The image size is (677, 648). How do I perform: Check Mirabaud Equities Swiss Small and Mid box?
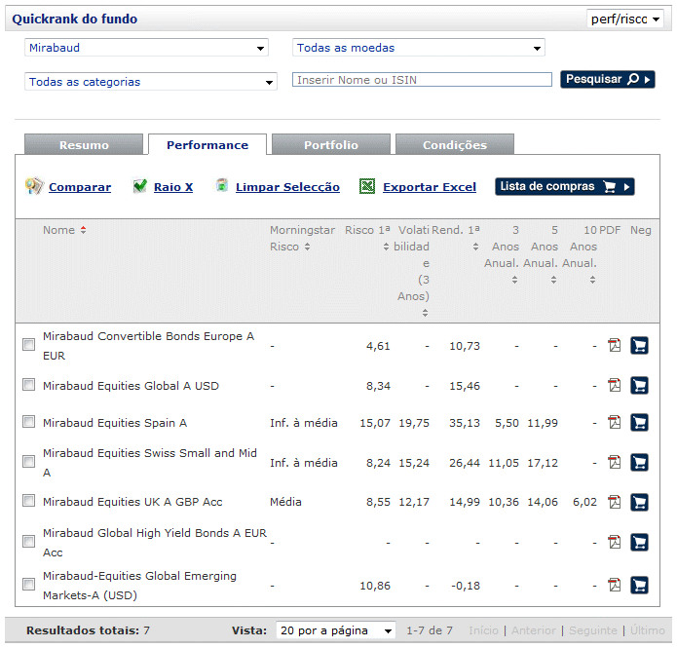click(x=28, y=461)
